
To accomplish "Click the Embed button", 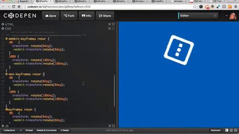I will (x=29, y=130).
